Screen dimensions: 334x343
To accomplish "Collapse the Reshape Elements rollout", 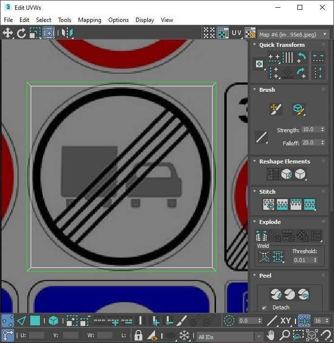I will [x=255, y=161].
